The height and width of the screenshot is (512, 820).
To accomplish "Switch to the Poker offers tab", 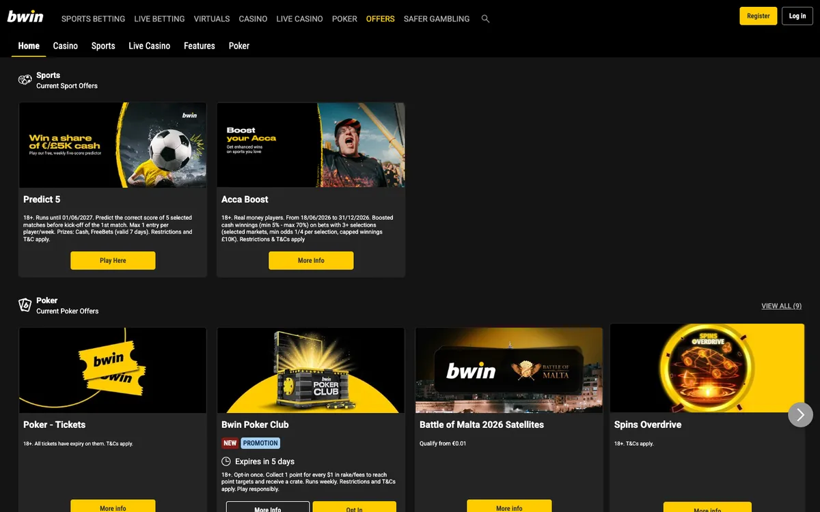I will coord(239,46).
